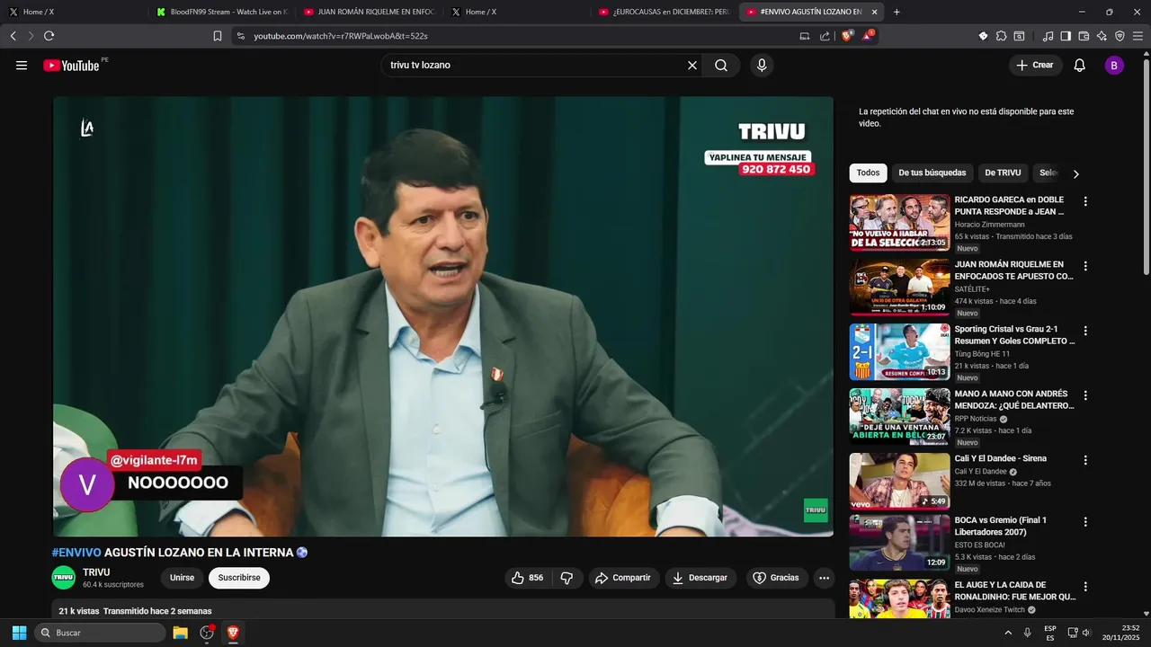Open the TRIVU channel avatar
This screenshot has width=1151, height=647.
click(x=63, y=578)
